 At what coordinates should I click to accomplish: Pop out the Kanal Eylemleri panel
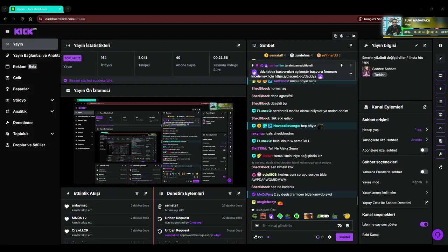(x=425, y=107)
